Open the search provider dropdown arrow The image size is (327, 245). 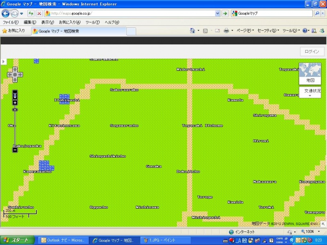tap(323, 13)
